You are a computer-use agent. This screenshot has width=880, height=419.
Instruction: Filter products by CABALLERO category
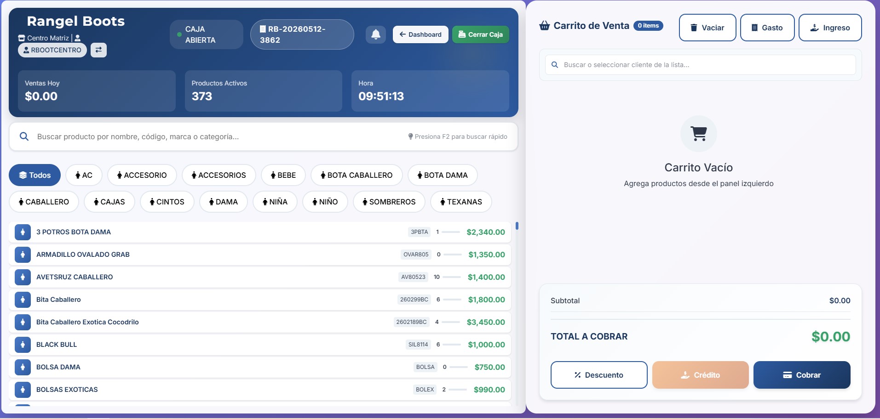coord(44,202)
